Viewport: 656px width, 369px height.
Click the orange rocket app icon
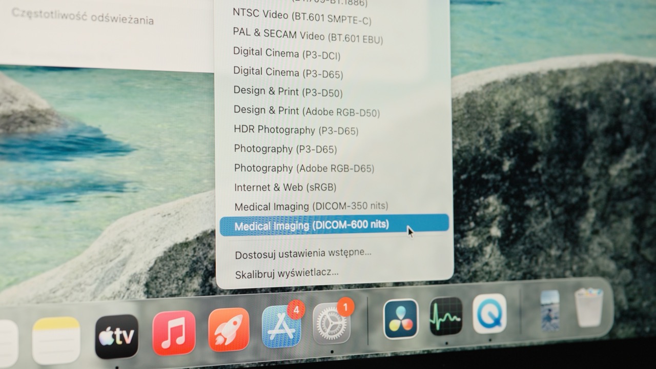pyautogui.click(x=229, y=330)
